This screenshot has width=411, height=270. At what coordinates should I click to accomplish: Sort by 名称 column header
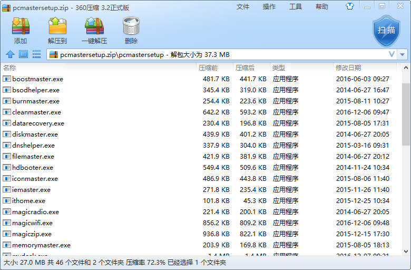click(x=99, y=67)
